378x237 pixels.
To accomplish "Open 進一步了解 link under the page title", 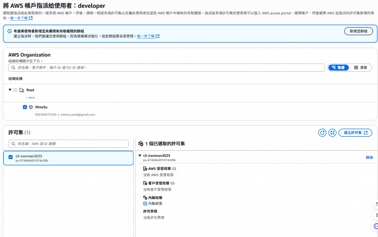I will click(x=21, y=18).
